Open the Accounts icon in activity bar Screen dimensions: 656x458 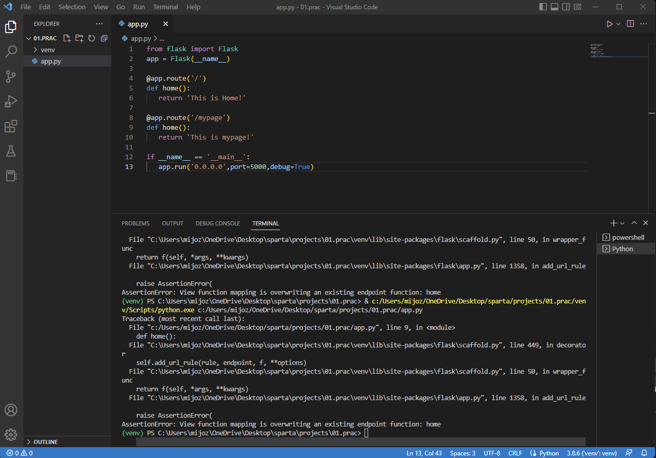11,410
